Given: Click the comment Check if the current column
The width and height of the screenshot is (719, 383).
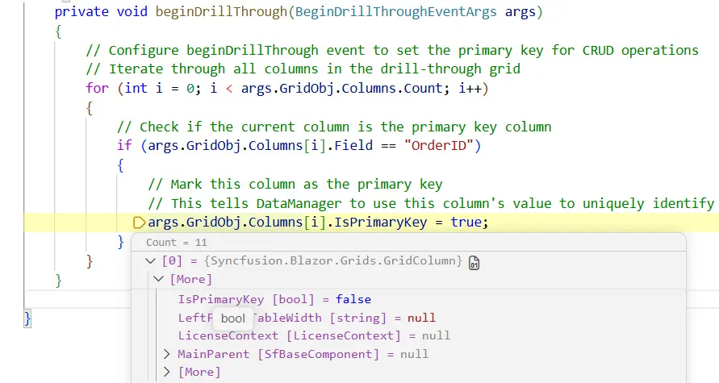Looking at the screenshot, I should pyautogui.click(x=334, y=127).
